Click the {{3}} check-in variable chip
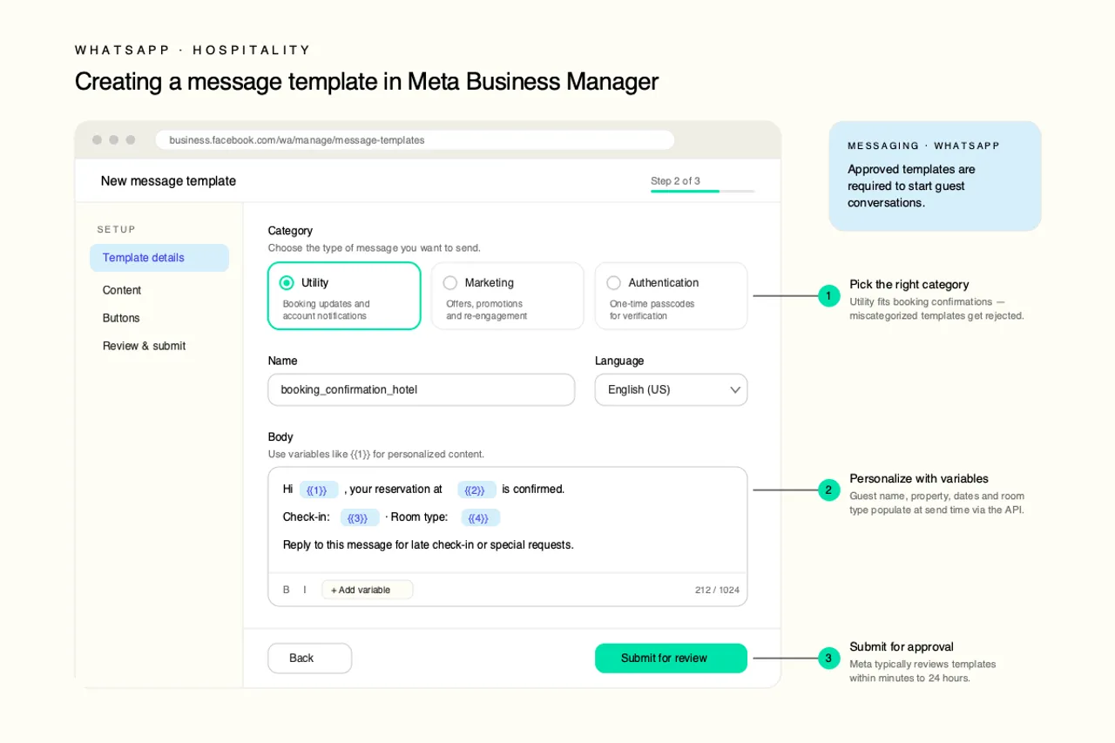Image resolution: width=1115 pixels, height=743 pixels. coord(360,517)
